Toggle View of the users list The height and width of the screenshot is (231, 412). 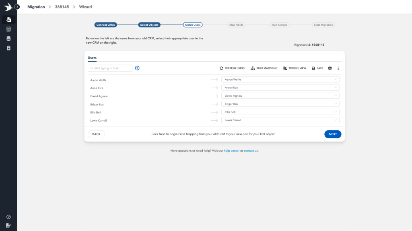[295, 68]
